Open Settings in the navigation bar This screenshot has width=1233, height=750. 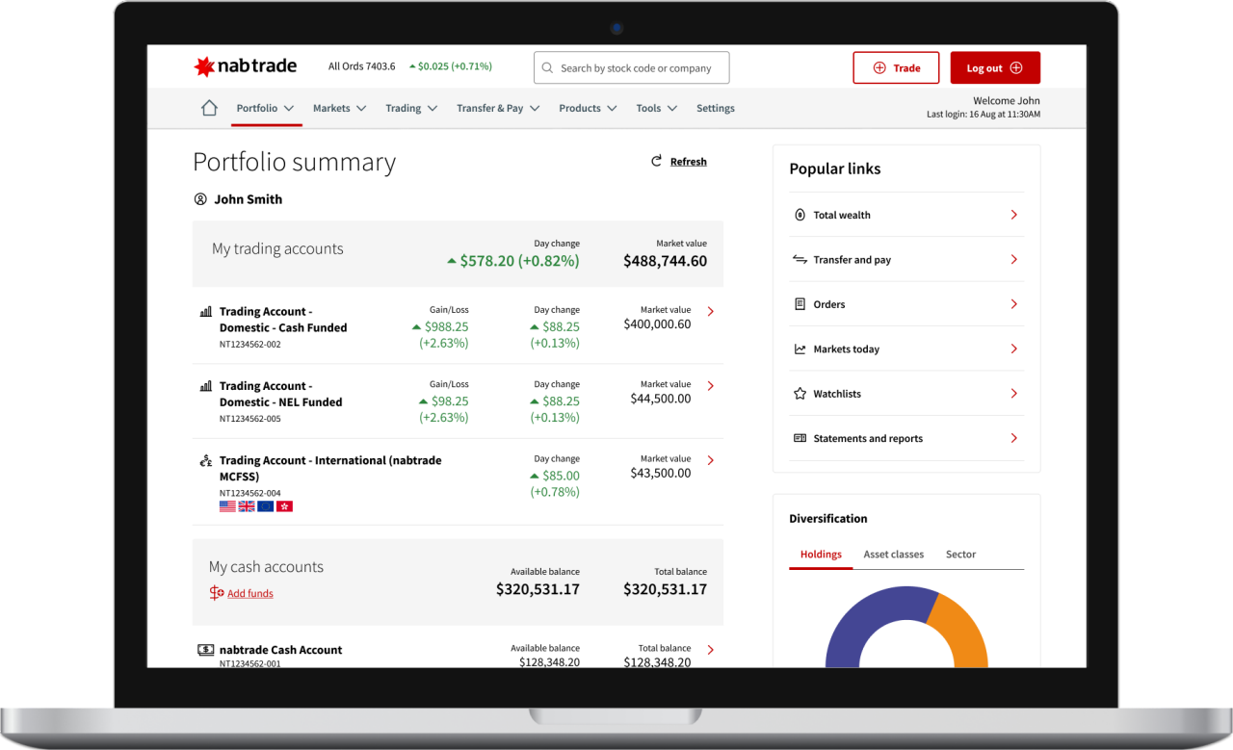[x=715, y=109]
